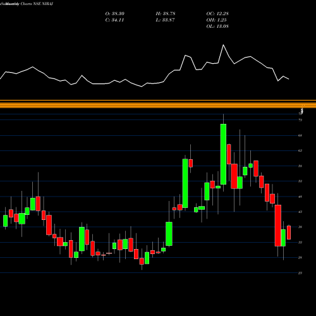
Task: Click the 'OL: 13.08' reading
Action: pos(217,27)
